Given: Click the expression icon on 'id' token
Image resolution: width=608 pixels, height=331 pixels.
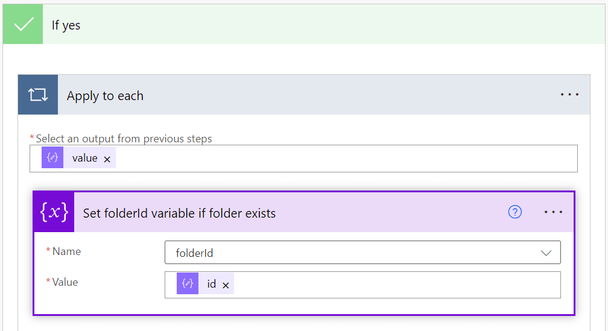Looking at the screenshot, I should (188, 284).
